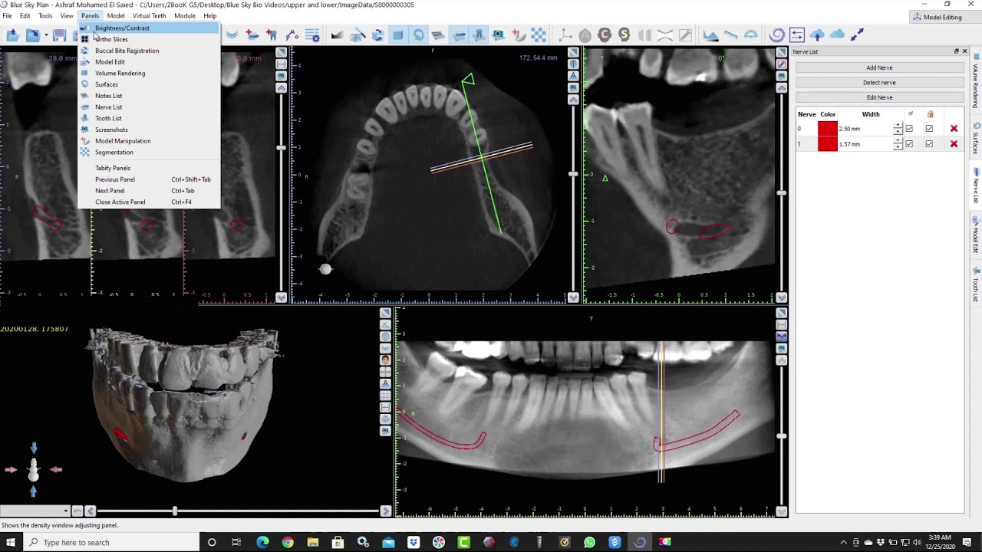Image resolution: width=982 pixels, height=552 pixels.
Task: Click the Detect nerve button
Action: pyautogui.click(x=879, y=82)
